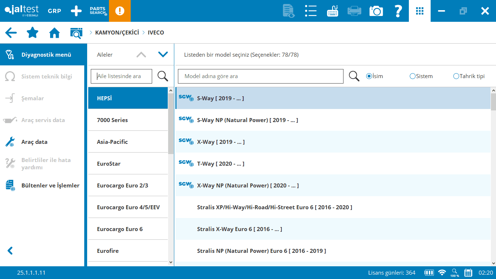The image size is (496, 279).
Task: Select T-Way [2020] model
Action: [220, 163]
